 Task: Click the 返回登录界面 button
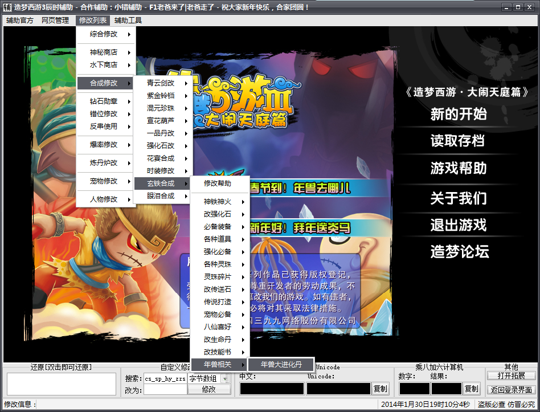(x=511, y=390)
